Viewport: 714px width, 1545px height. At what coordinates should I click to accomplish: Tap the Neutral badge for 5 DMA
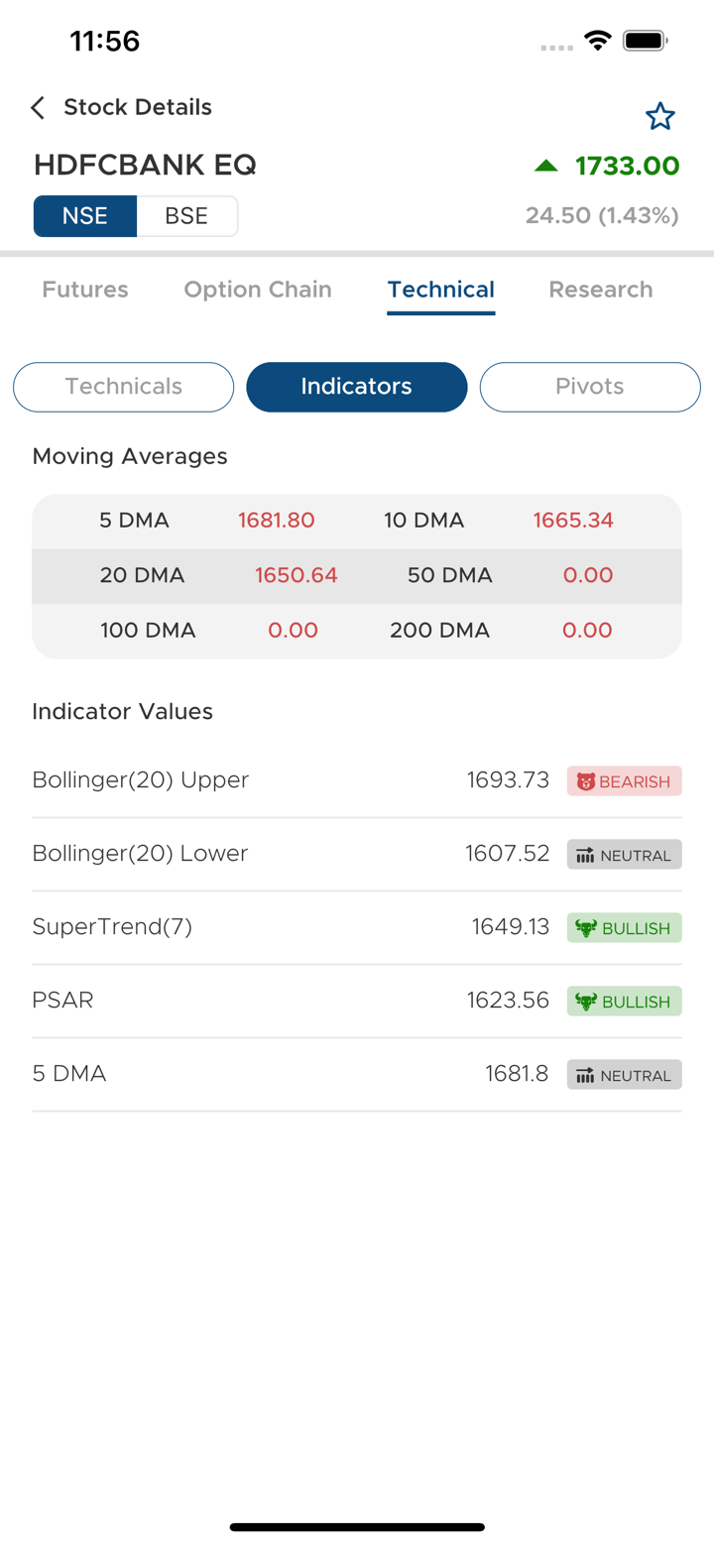click(x=624, y=1075)
